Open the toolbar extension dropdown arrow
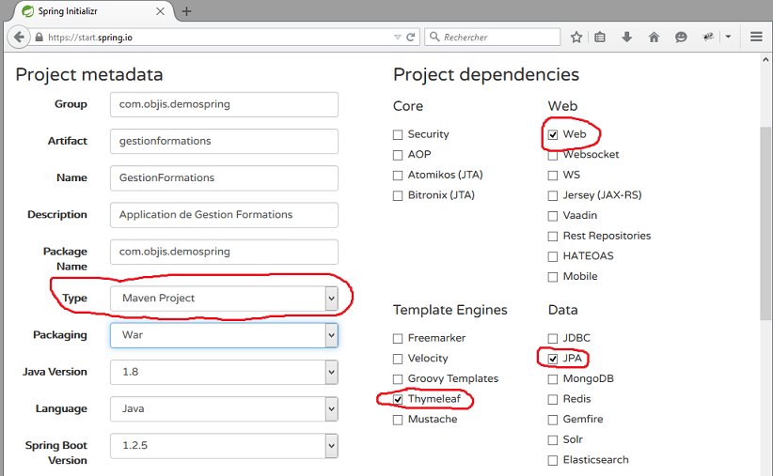Viewport: 773px width, 476px height. (728, 37)
